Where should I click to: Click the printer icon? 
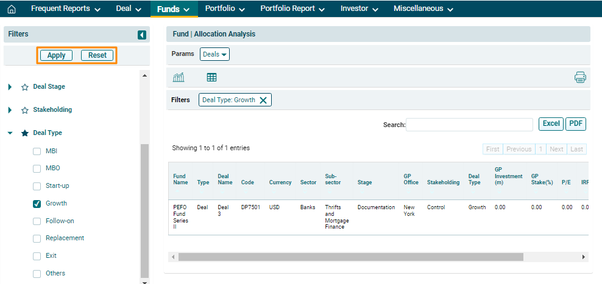[x=579, y=77]
